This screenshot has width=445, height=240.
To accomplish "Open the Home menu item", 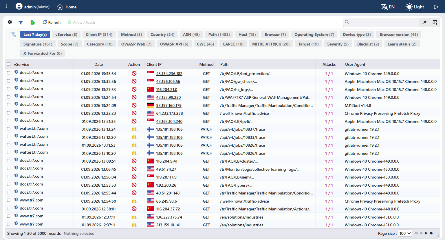I will 67,7.
